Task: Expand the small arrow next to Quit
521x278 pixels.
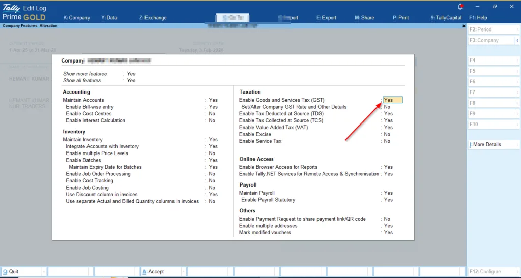Action: [44, 272]
